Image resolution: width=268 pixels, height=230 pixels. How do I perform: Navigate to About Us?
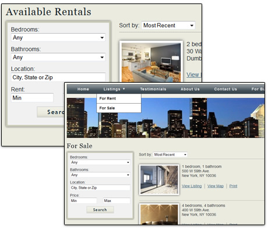[x=190, y=89]
